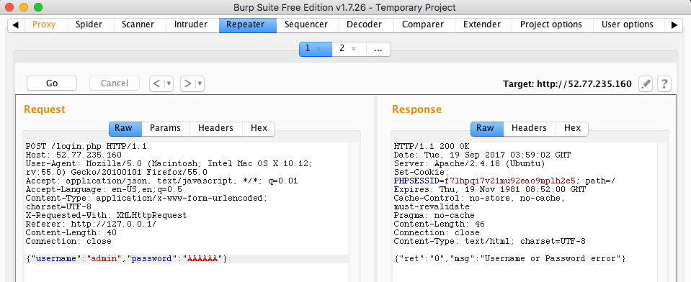Click the Accept-Language request header line
691x282 pixels.
pos(104,190)
